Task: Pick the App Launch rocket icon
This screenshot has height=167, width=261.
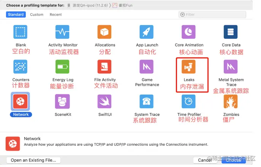Action: click(x=147, y=32)
